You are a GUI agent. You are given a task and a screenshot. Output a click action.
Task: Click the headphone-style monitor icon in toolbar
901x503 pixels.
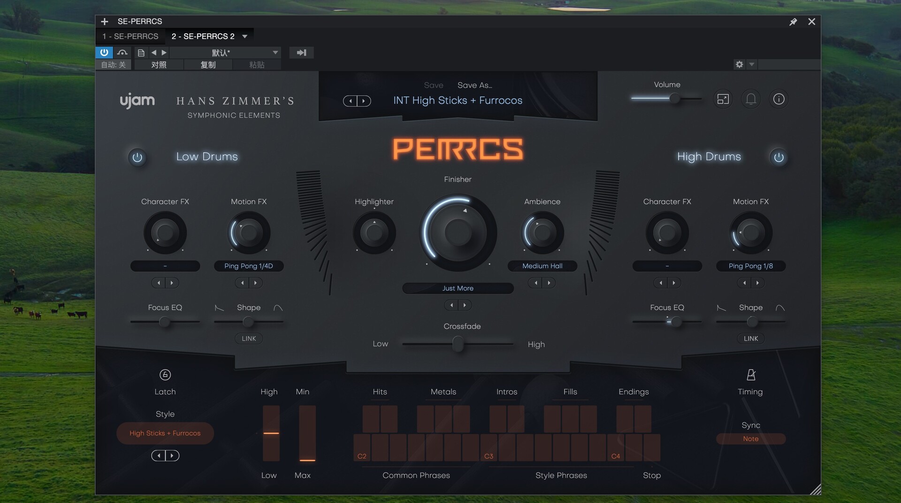point(122,53)
